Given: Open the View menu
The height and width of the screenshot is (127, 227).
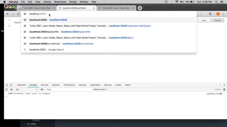Looking at the screenshot, I should 38,2.
